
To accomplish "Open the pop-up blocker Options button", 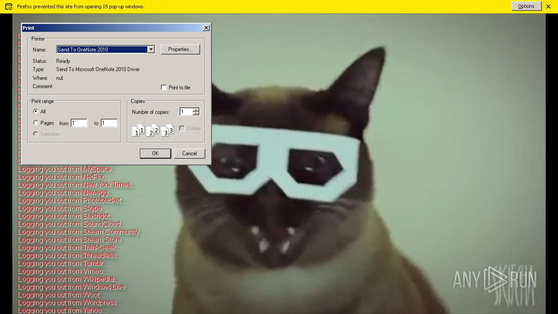I will tap(526, 6).
